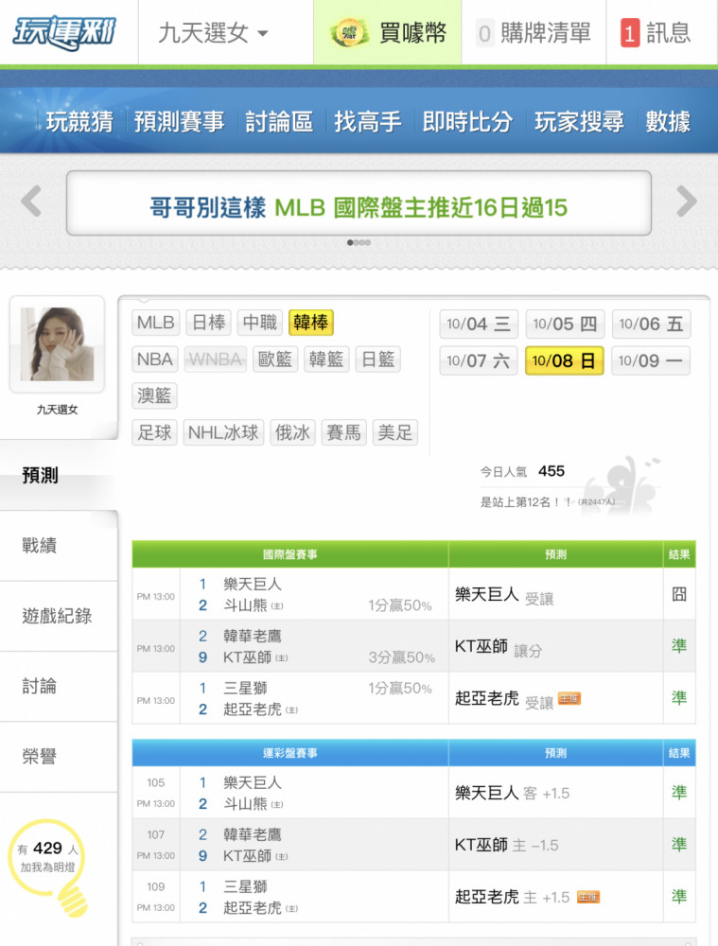Open the 討論 sidebar tab
Viewport: 718px width, 946px height.
(x=59, y=687)
